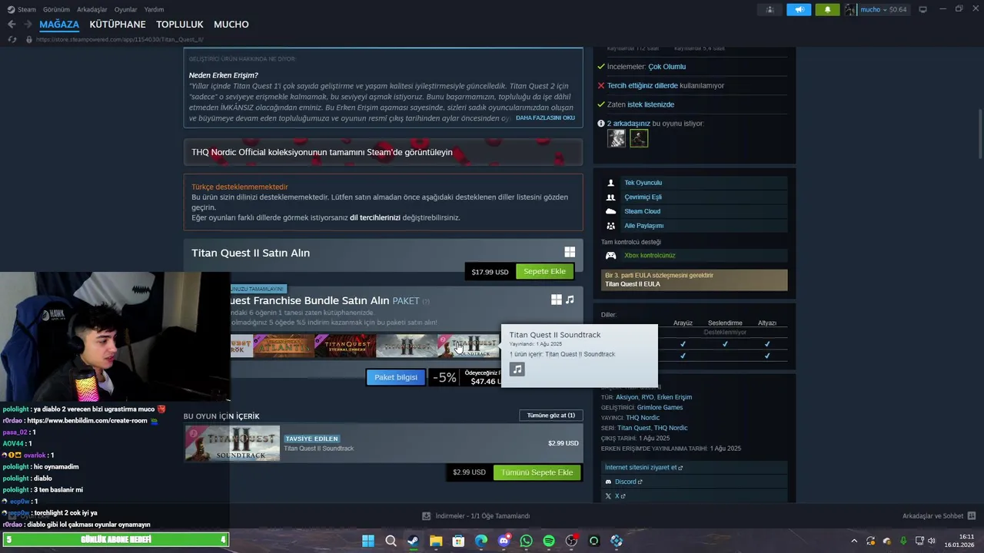
Task: Switch to the KÜTÜPHANE tab
Action: point(118,25)
